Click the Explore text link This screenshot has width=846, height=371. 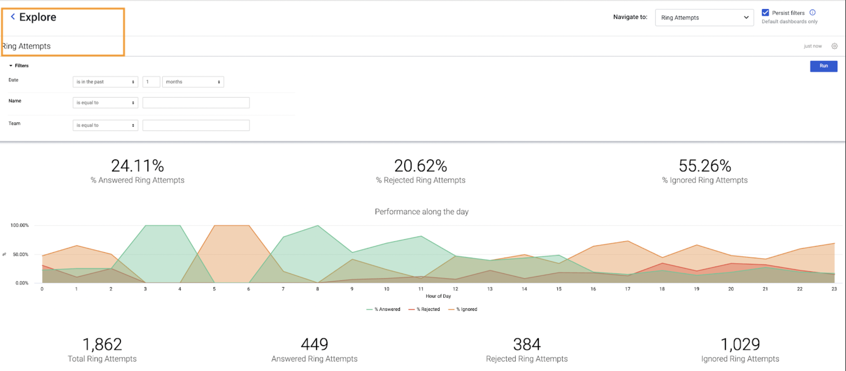pyautogui.click(x=38, y=16)
